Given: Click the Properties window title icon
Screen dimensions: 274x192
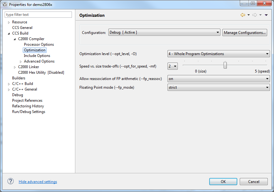Looking at the screenshot, I should point(5,4).
